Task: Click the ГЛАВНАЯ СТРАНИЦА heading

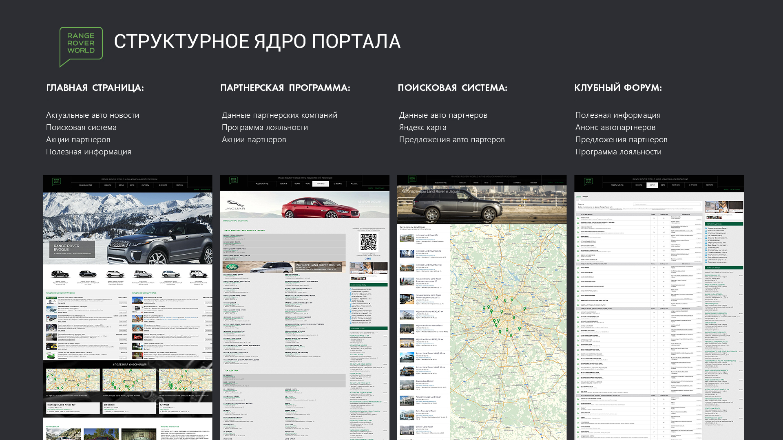Action: pos(95,88)
